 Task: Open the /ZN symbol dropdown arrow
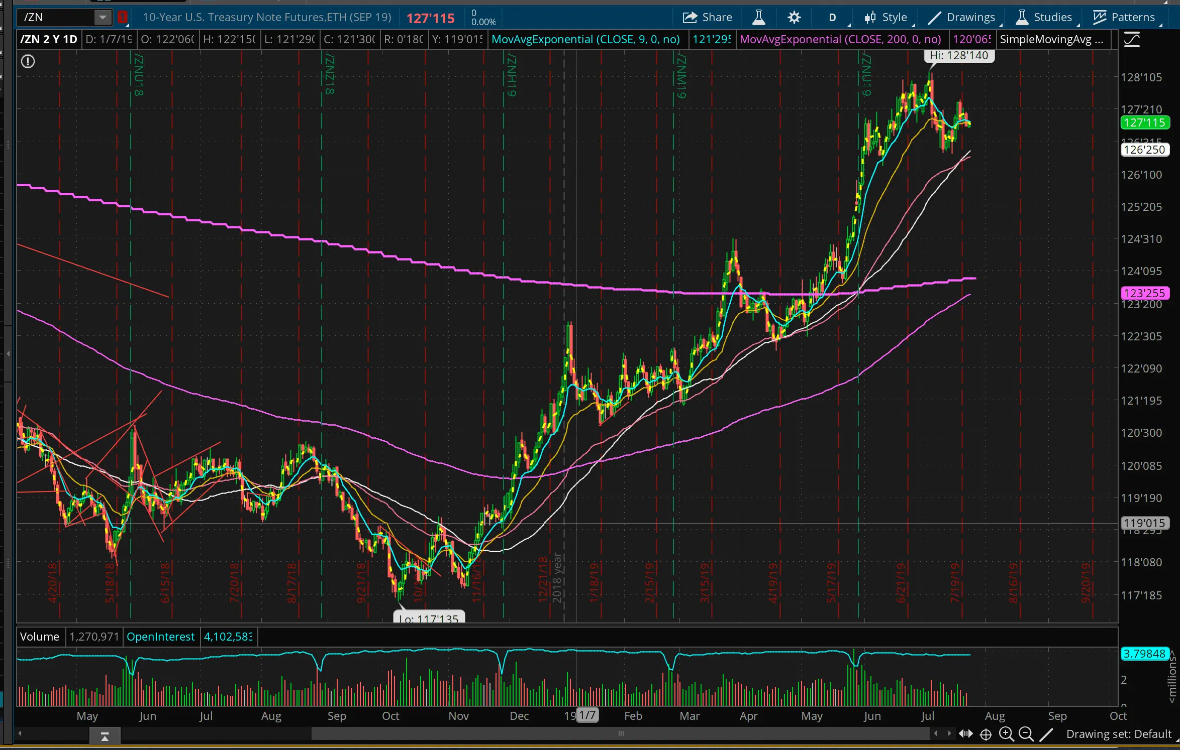click(x=103, y=18)
